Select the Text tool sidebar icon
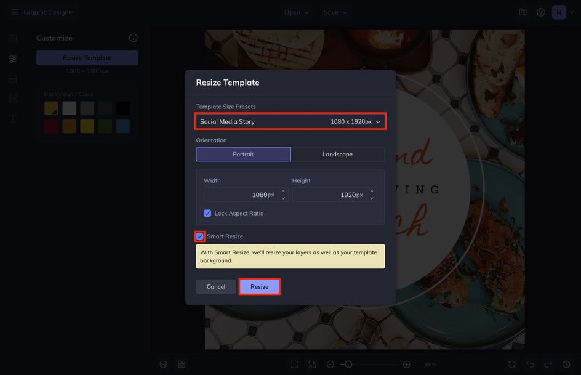Viewport: 581px width, 375px height. (13, 119)
